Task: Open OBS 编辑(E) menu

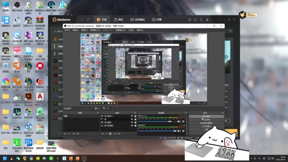Action: (x=76, y=30)
